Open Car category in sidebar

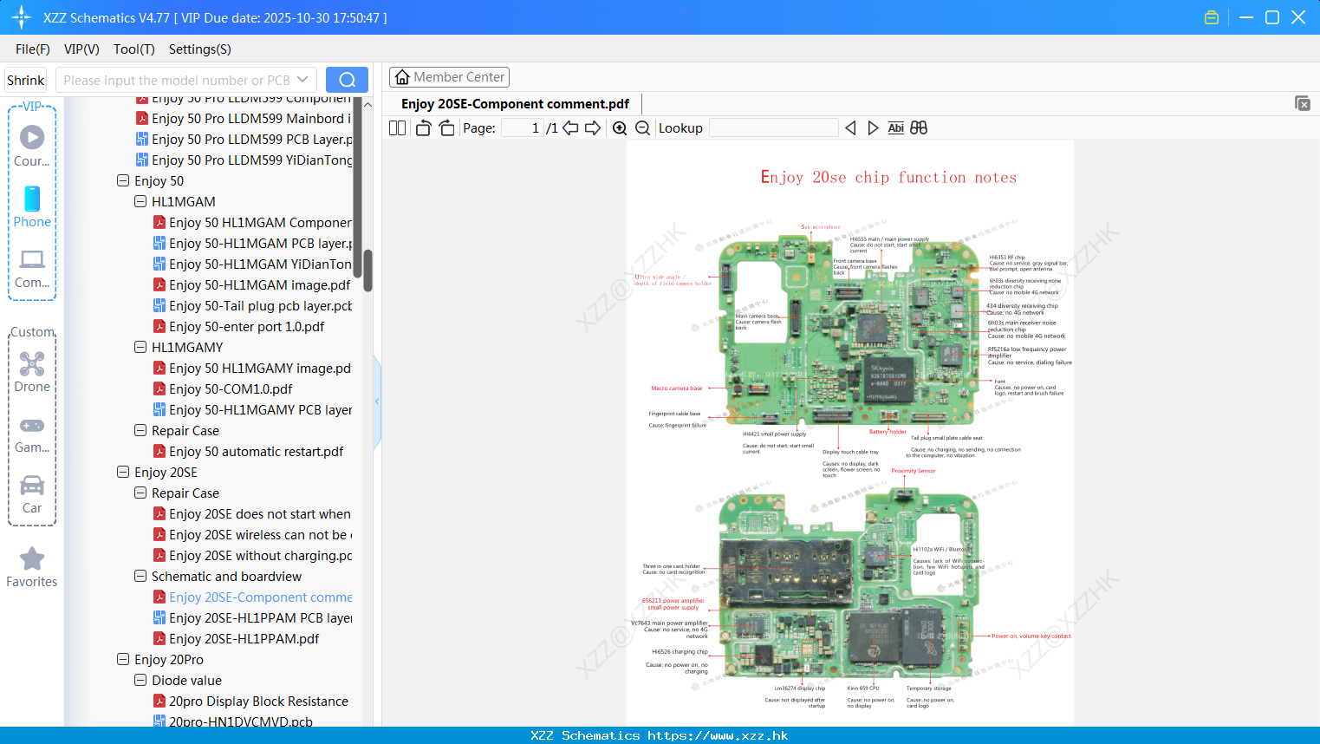point(32,494)
